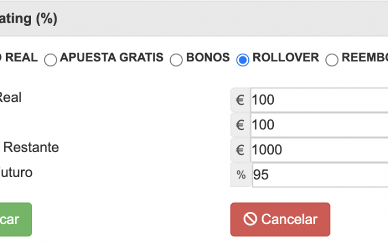Select the radio button beside REEMBO
The width and height of the screenshot is (388, 244).
[332, 60]
